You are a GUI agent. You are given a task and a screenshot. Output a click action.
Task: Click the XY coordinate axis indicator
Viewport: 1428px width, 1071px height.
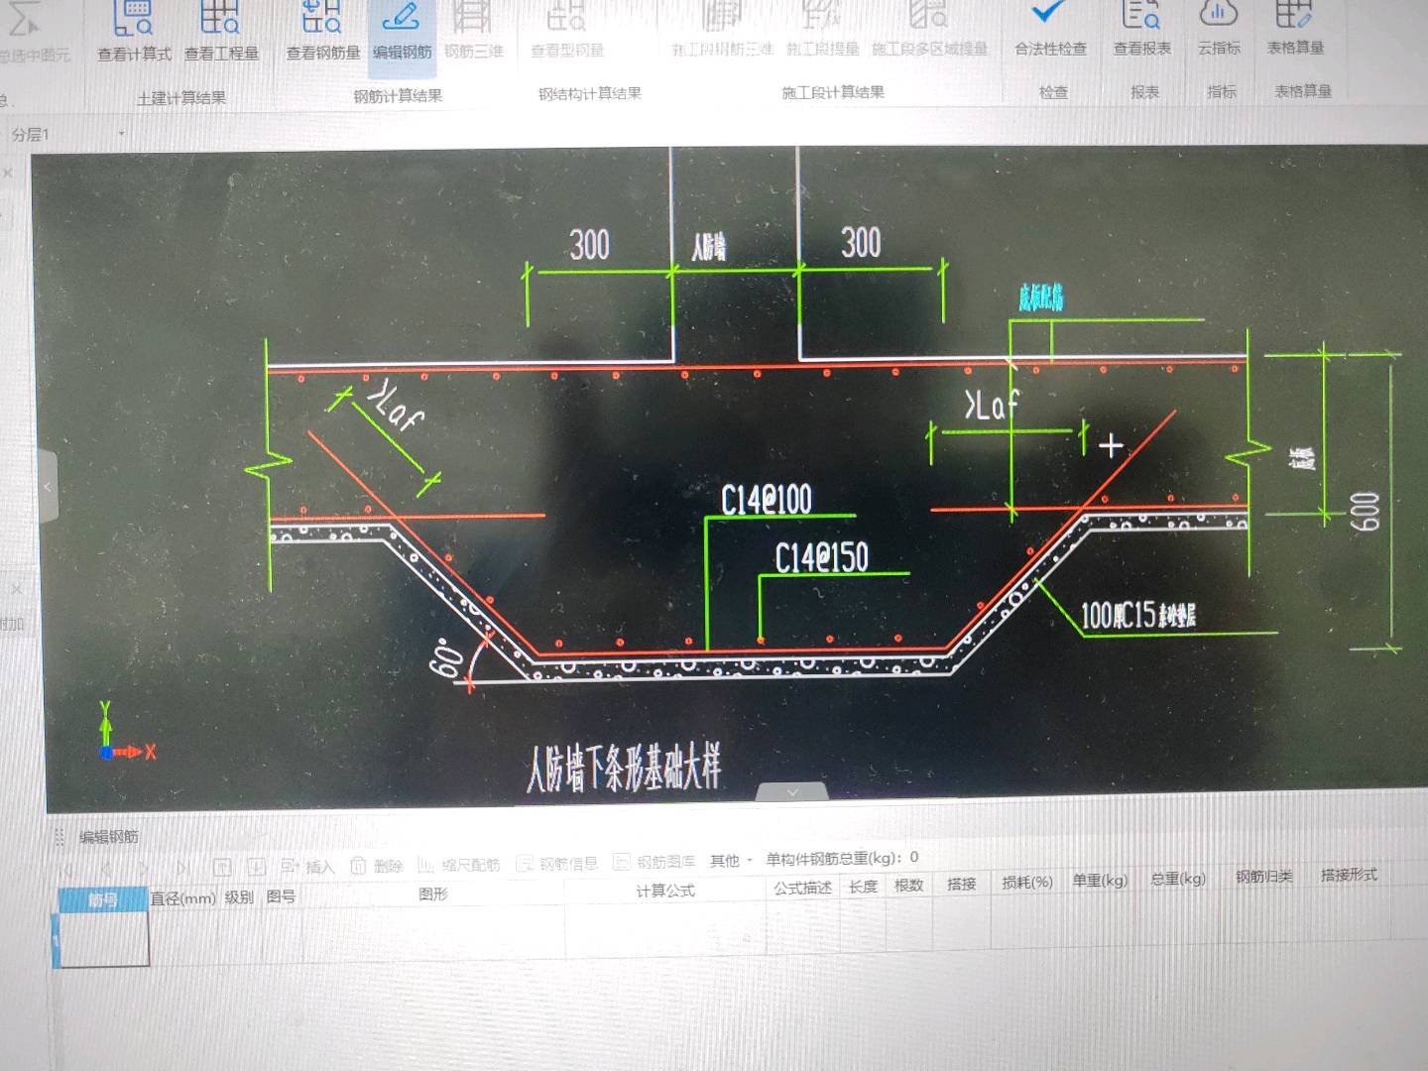tap(127, 732)
